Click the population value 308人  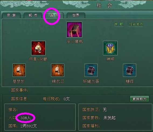[x=26, y=118]
